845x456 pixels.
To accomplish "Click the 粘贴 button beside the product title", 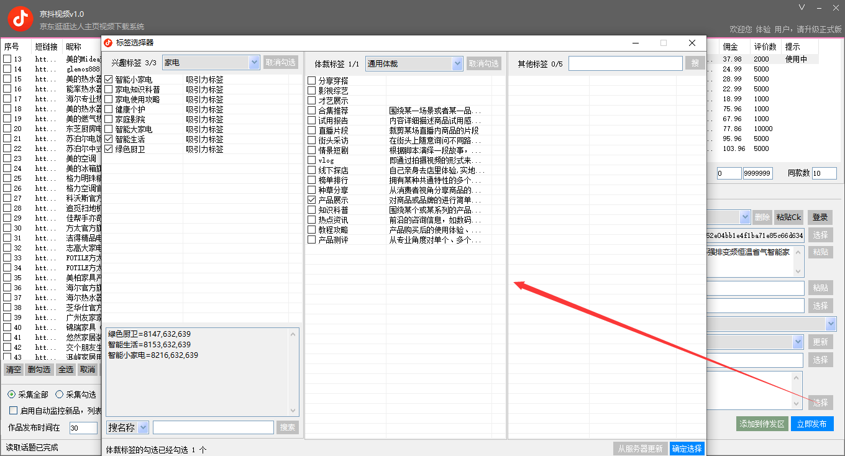I will tap(820, 252).
